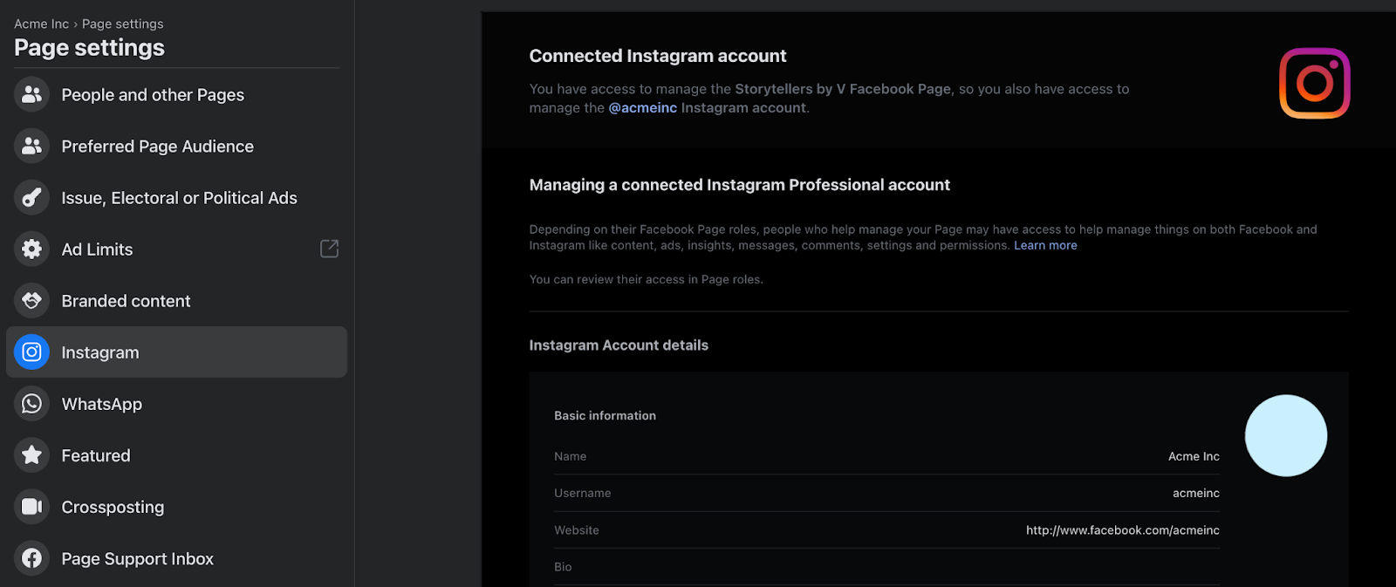Click the Preferred Page Audience icon
This screenshot has width=1396, height=587.
point(31,146)
